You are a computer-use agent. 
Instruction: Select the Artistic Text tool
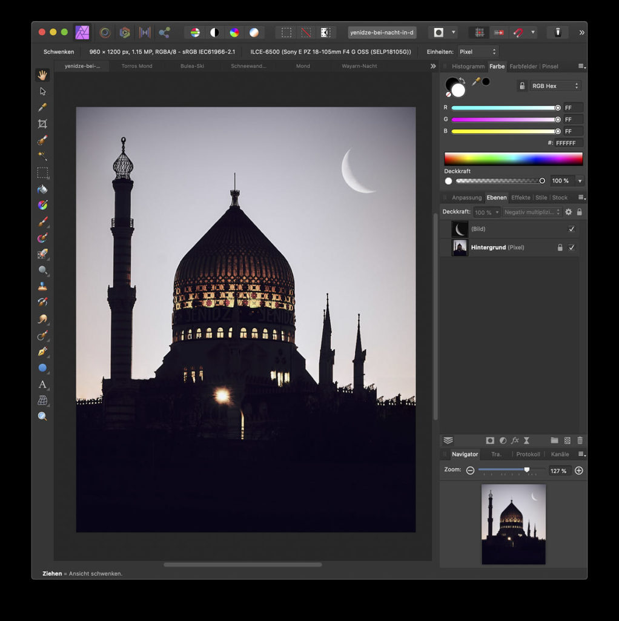42,384
